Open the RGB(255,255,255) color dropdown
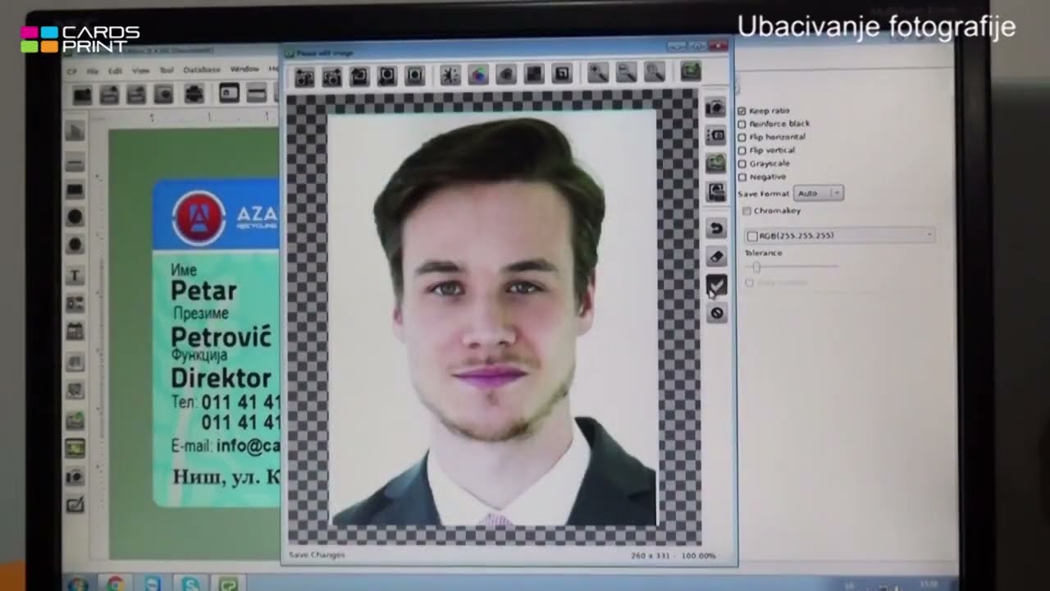The height and width of the screenshot is (591, 1050). (x=838, y=236)
